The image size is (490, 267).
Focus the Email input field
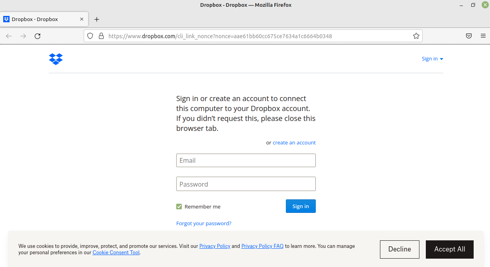click(246, 160)
